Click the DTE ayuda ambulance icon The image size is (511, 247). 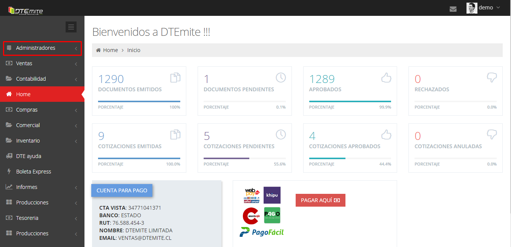(9, 156)
